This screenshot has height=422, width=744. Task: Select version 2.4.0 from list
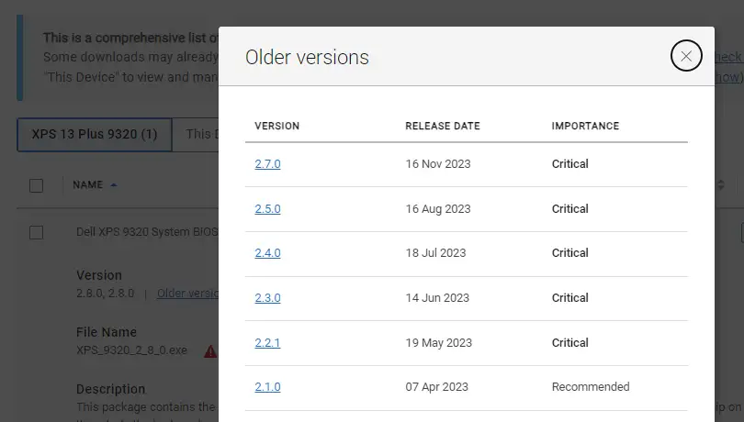(x=267, y=253)
